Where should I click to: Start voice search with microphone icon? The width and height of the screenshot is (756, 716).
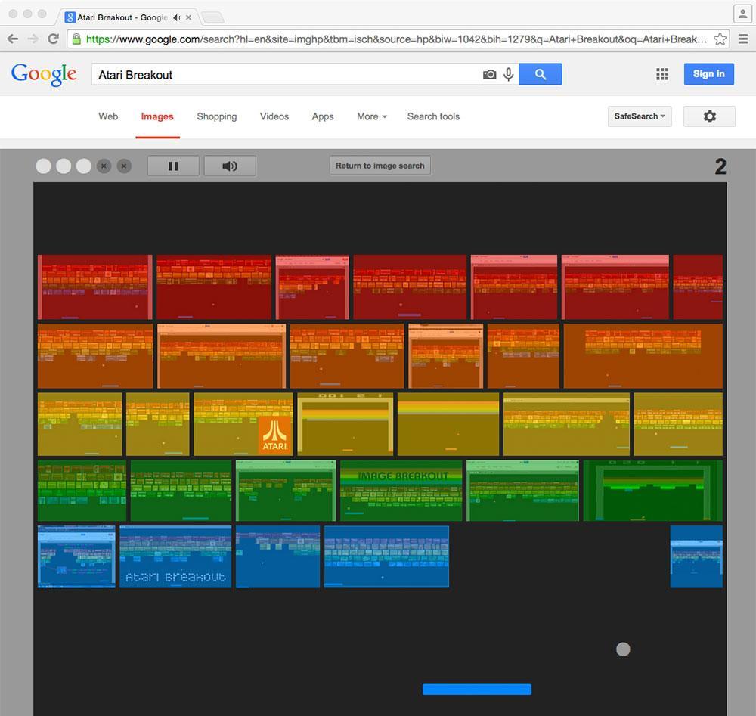click(x=508, y=74)
